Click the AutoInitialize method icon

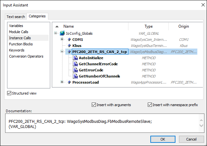click(76, 58)
